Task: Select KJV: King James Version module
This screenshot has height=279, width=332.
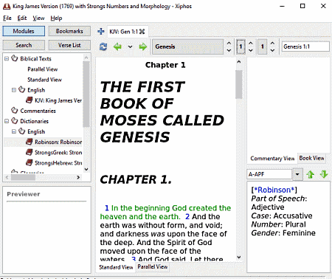Action: click(x=58, y=100)
